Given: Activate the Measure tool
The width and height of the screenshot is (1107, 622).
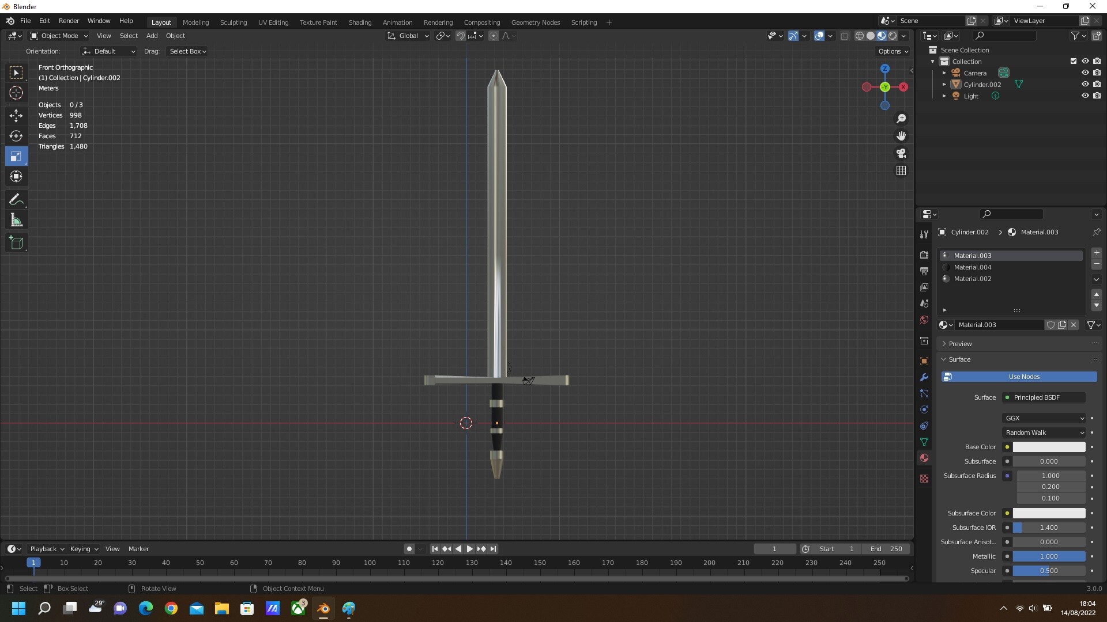Looking at the screenshot, I should tap(16, 219).
